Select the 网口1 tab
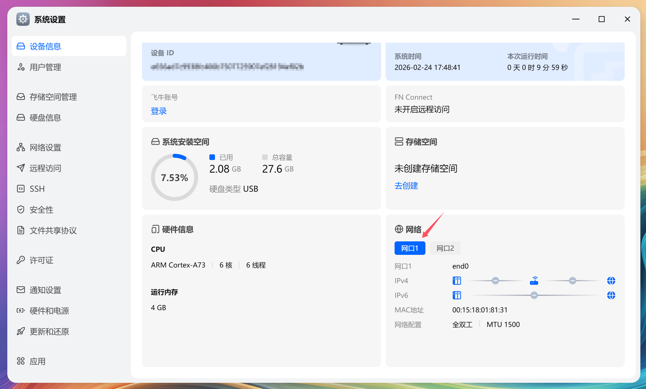This screenshot has width=646, height=389. coord(409,248)
